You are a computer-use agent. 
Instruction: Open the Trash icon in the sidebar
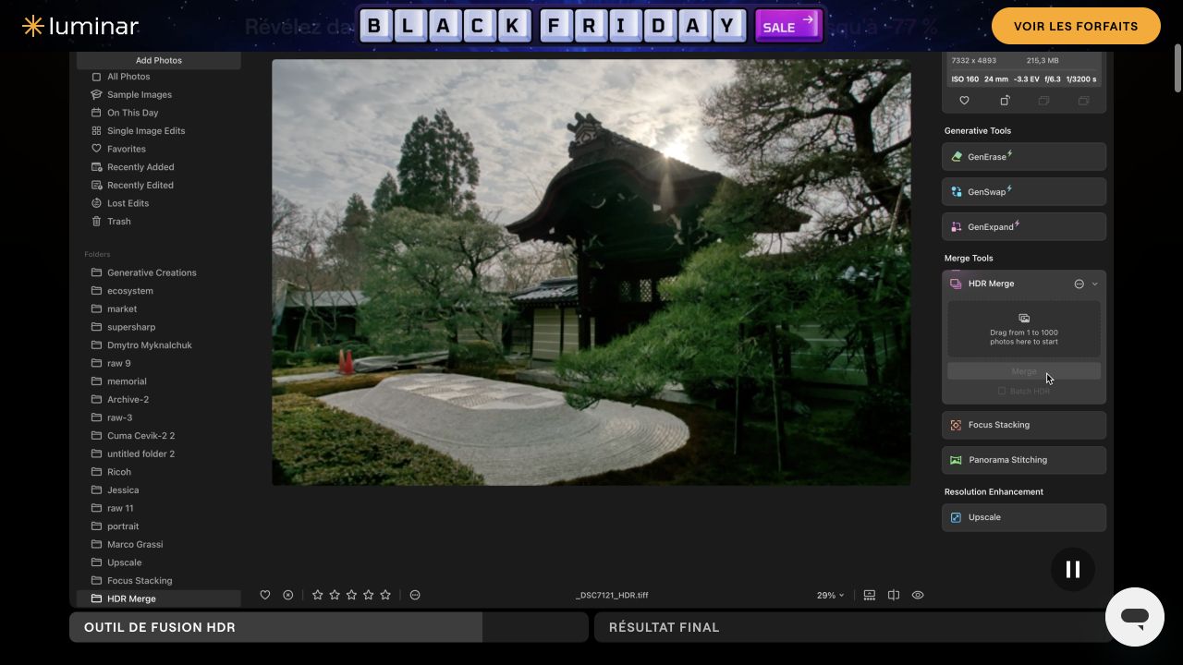coord(96,222)
